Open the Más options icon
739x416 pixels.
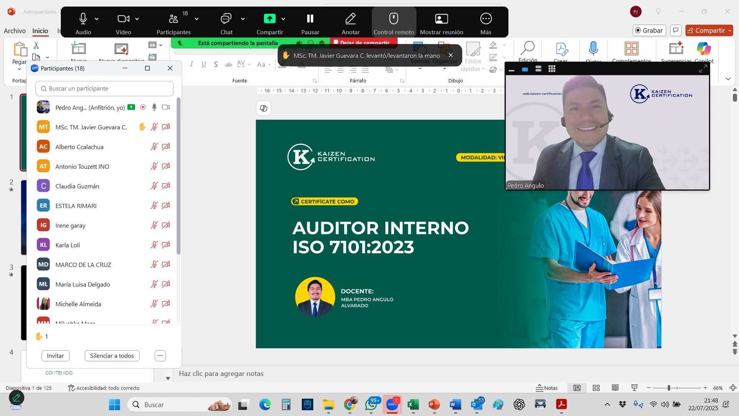(486, 19)
